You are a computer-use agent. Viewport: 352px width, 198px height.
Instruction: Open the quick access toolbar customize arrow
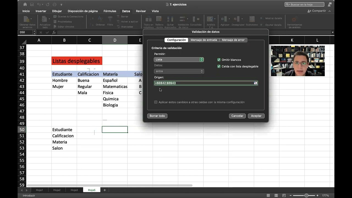[61, 5]
